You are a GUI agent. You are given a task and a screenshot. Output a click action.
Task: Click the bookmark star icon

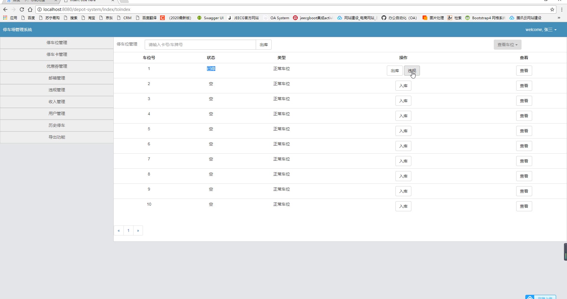(x=552, y=9)
